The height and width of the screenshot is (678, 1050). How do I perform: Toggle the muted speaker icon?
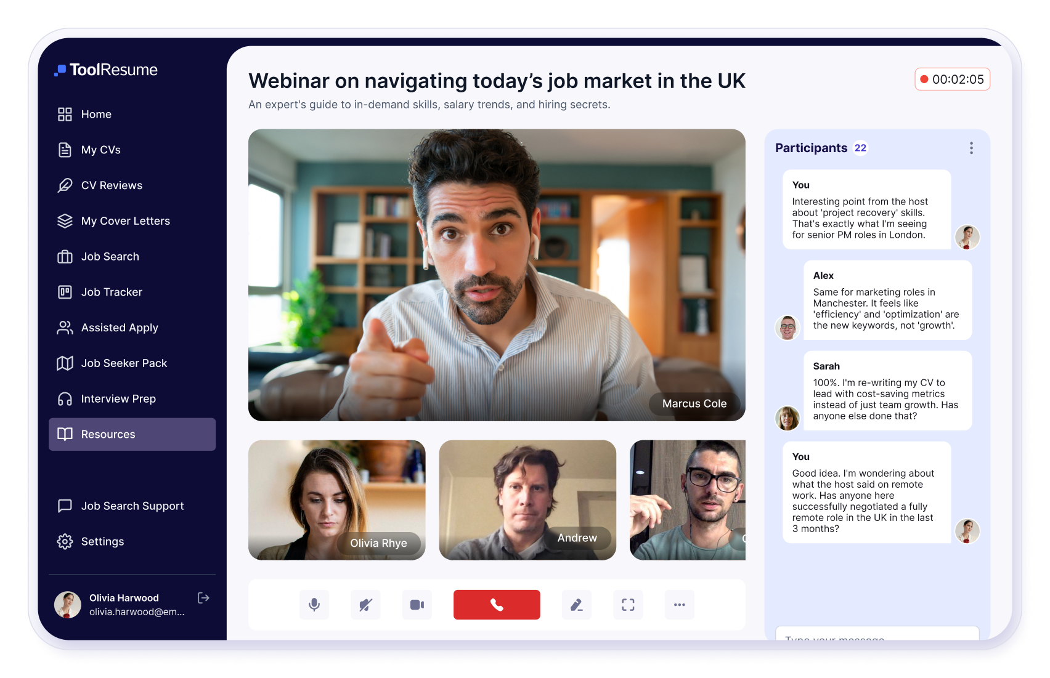pos(365,605)
